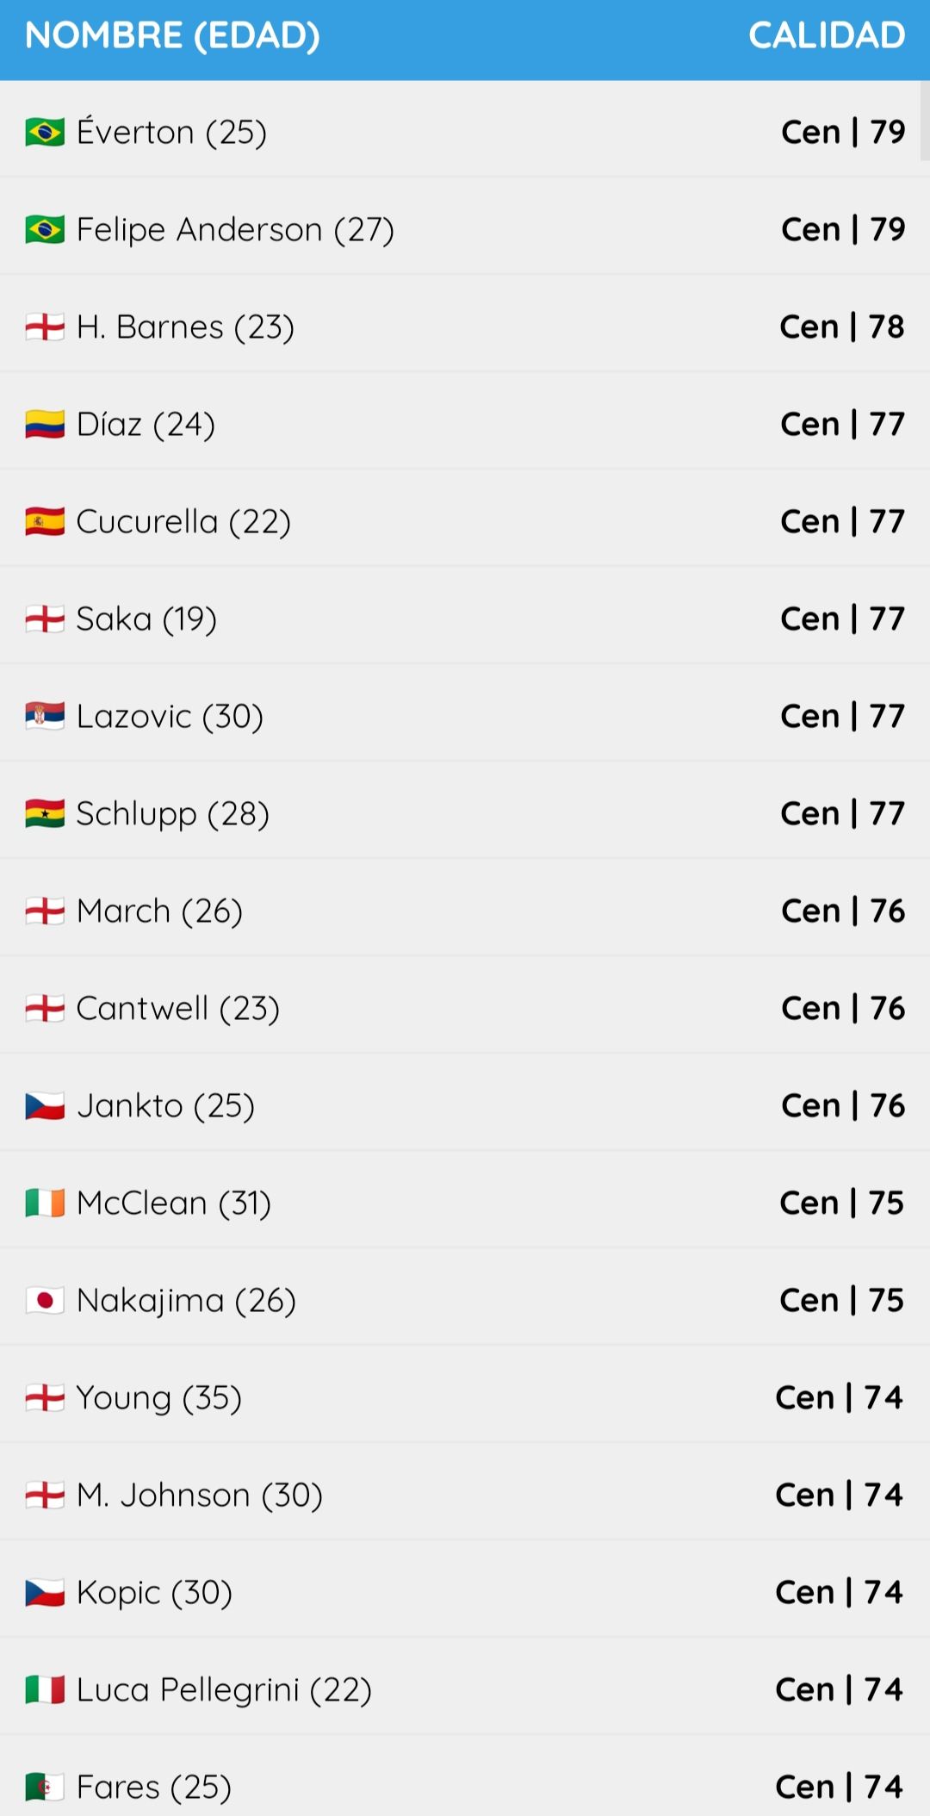Screen dimensions: 930x1816
Task: Sort by NOMBRE (EDAD) column header
Action: (172, 36)
